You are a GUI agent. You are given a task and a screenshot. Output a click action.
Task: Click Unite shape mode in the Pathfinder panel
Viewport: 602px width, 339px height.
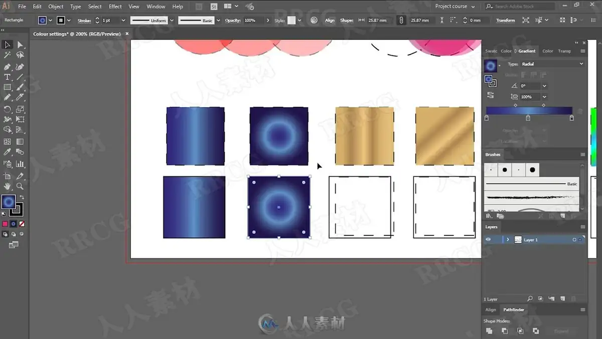[489, 331]
